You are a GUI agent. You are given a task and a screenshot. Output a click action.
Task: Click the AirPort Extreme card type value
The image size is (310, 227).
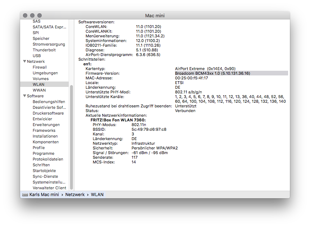(205, 69)
